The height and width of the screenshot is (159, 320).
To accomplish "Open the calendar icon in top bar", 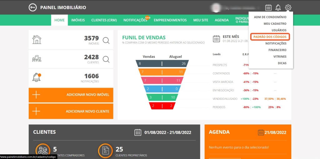I will pos(268,7).
